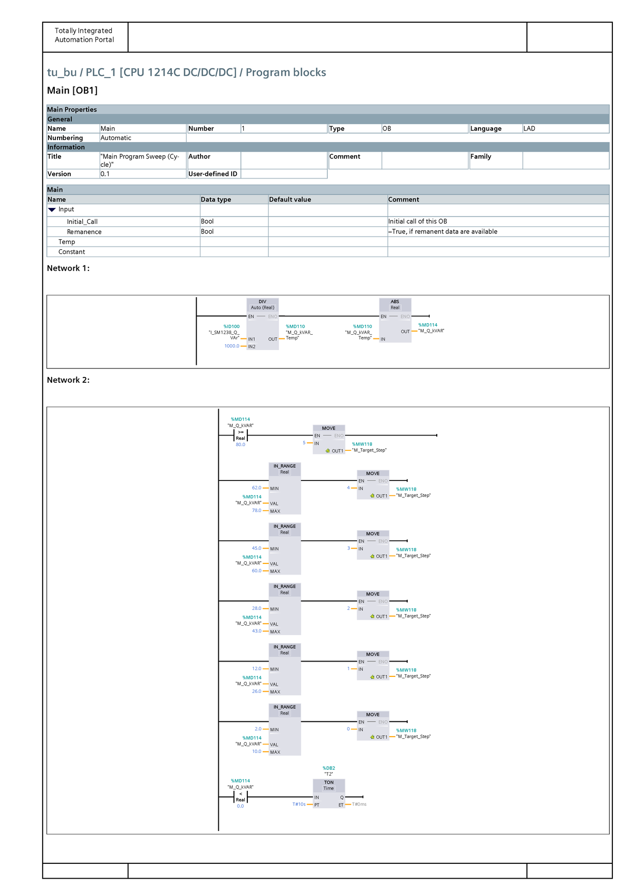The height and width of the screenshot is (896, 633).
Task: Click the 1000.0 constant on DIV IN2
Action: (x=232, y=346)
